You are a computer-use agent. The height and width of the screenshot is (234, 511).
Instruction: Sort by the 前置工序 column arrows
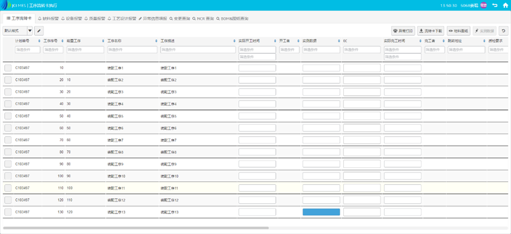tap(103, 41)
